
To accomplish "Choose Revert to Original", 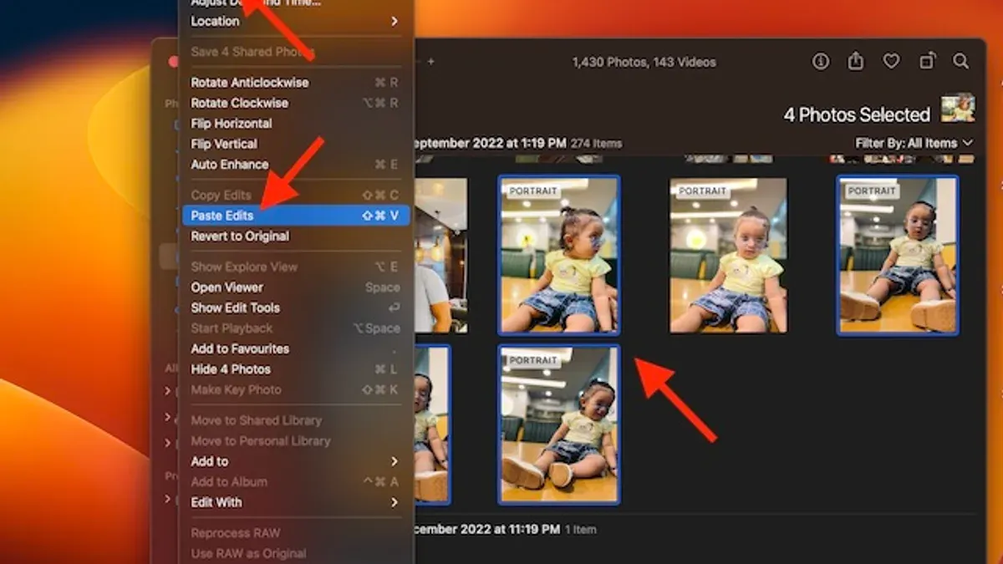I will pyautogui.click(x=296, y=236).
